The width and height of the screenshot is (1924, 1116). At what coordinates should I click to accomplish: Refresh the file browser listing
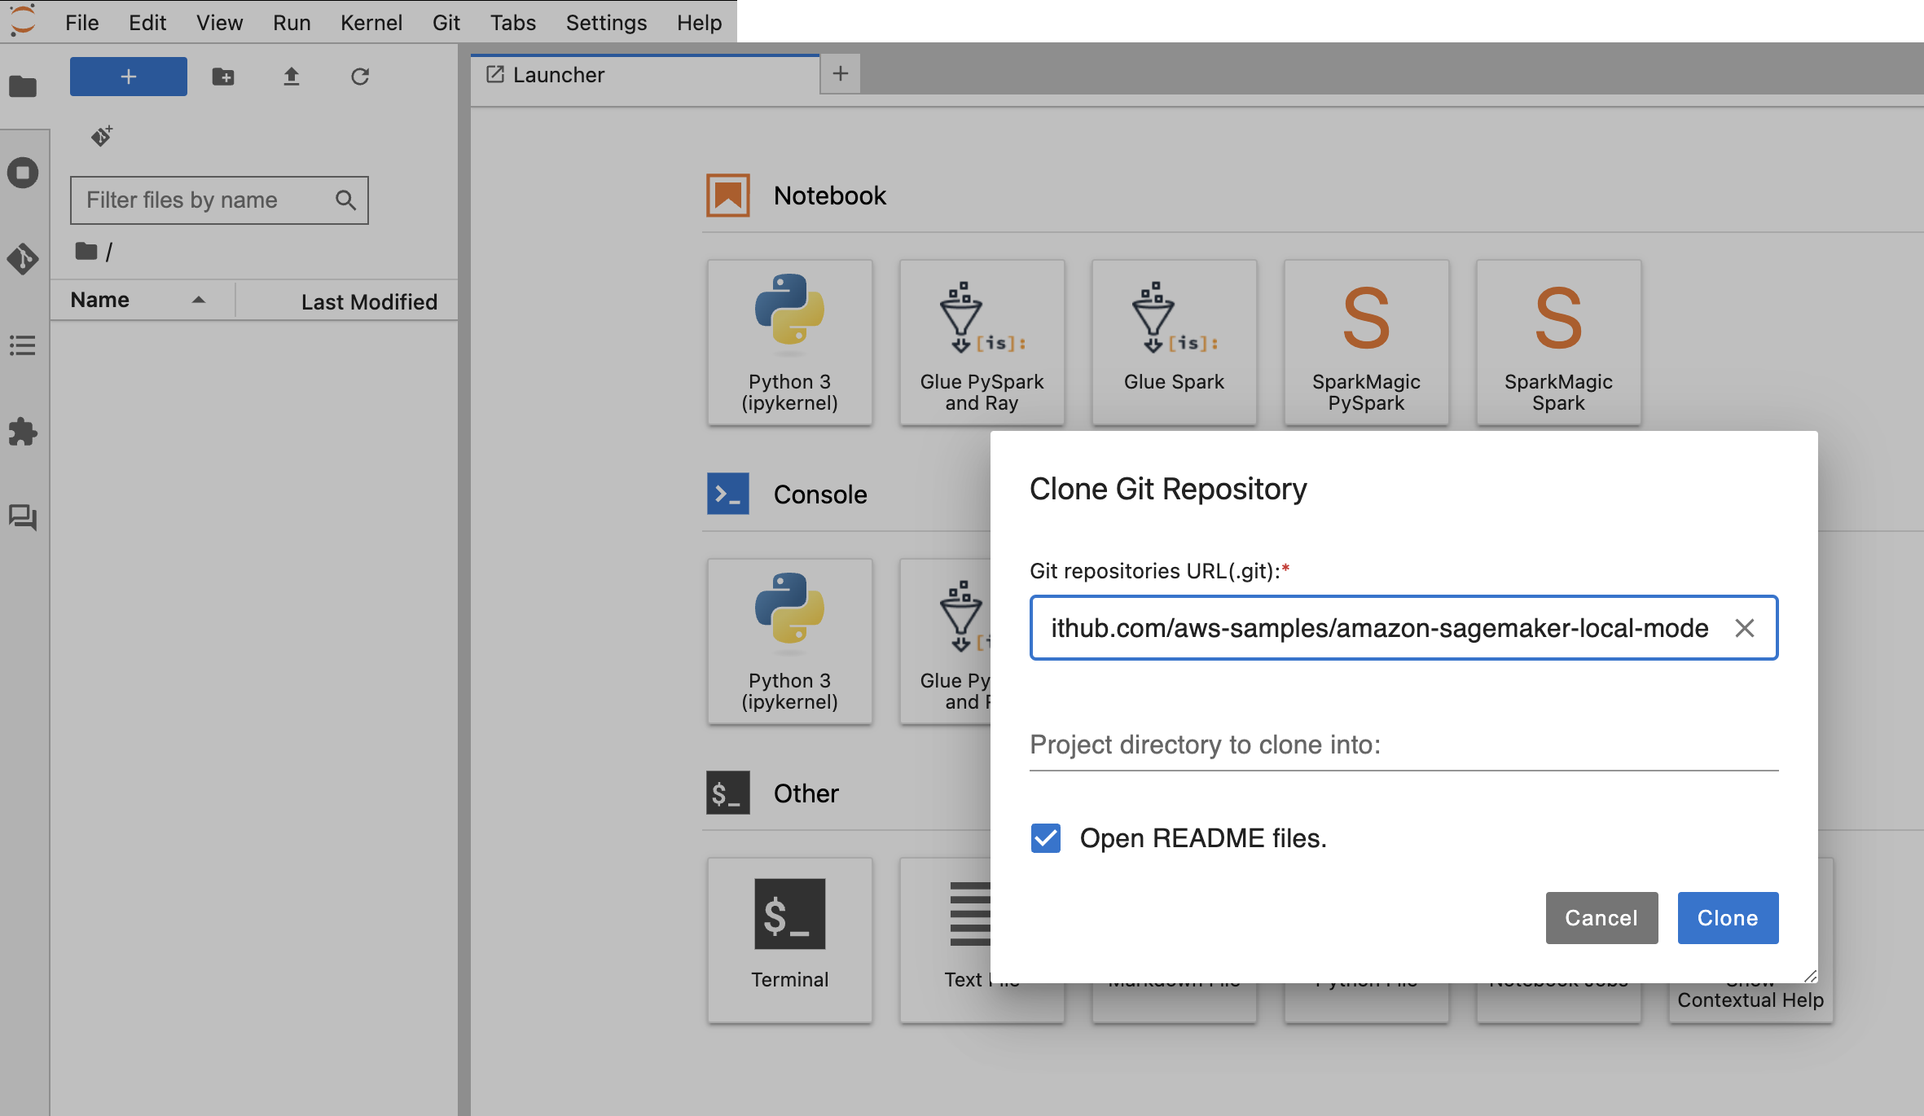(360, 77)
